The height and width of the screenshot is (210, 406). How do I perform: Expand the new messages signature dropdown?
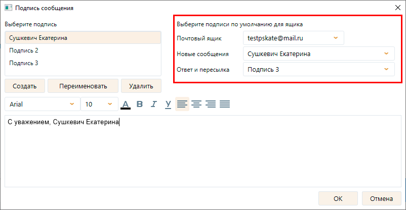[x=318, y=54]
